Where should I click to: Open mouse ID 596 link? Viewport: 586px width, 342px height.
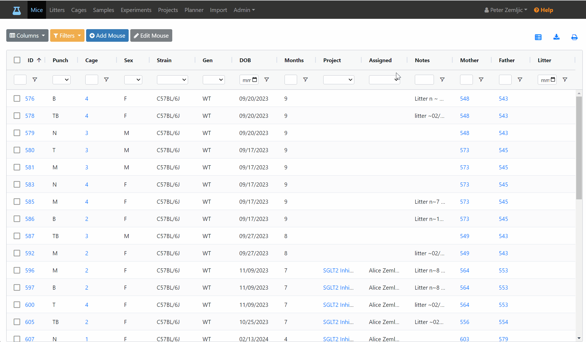(x=30, y=270)
